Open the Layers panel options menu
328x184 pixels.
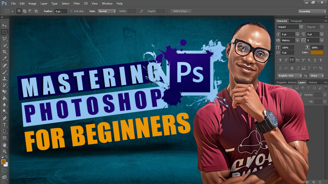(x=325, y=83)
